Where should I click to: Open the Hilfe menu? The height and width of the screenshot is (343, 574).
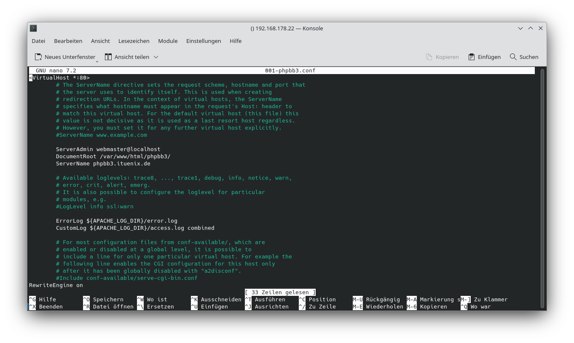236,41
